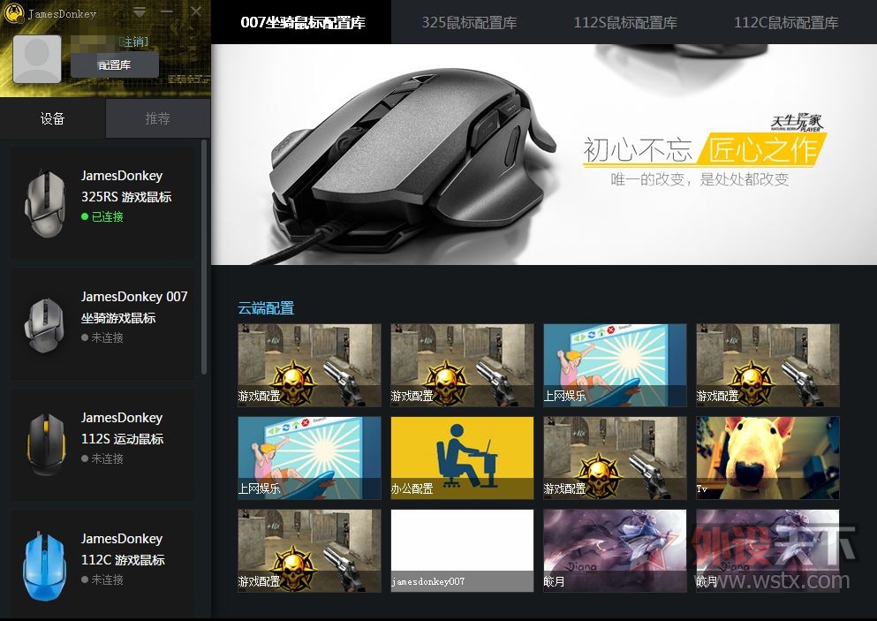
Task: Open 上网娱乐 thumbnail in the first cloud row
Action: 615,366
